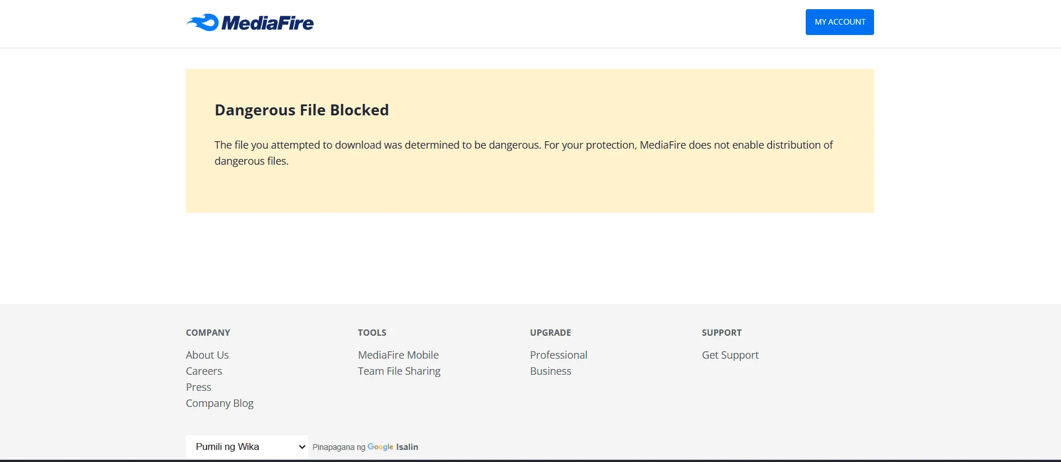The height and width of the screenshot is (462, 1061).
Task: Visit the Careers page link
Action: click(x=204, y=371)
